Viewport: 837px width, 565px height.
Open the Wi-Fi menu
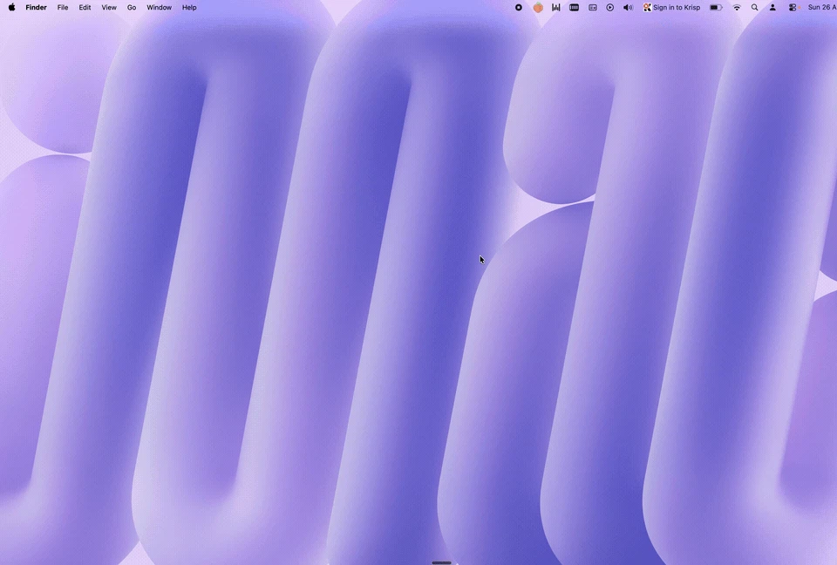(x=737, y=8)
